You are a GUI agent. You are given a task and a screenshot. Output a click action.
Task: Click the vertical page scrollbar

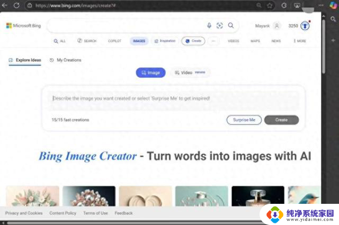point(324,47)
